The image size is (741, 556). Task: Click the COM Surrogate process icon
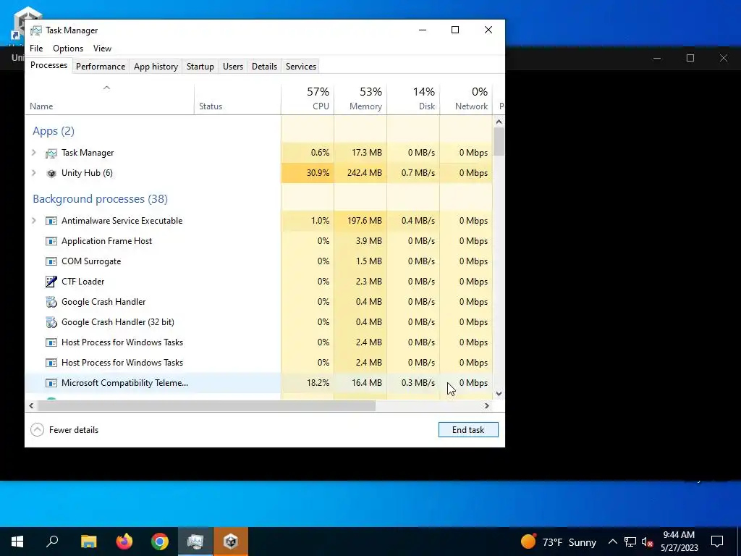pyautogui.click(x=51, y=261)
